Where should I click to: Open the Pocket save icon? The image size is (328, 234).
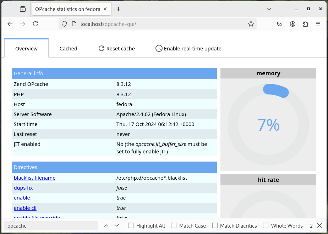point(280,24)
